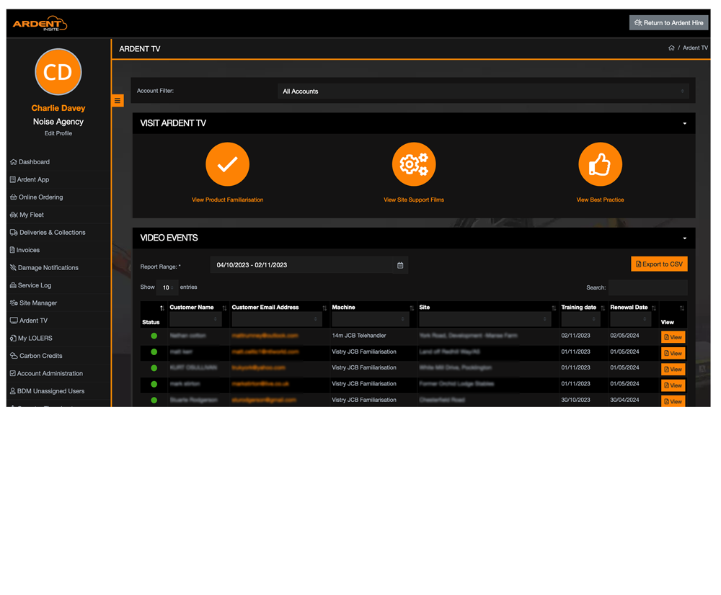The height and width of the screenshot is (595, 721).
Task: Open Account Administration
Action: pos(46,374)
